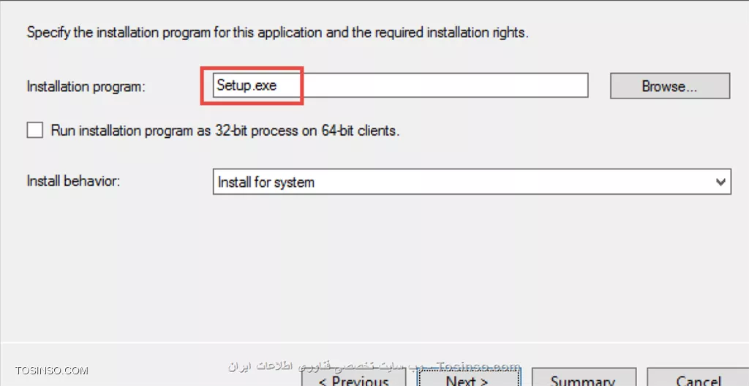Click the empty panel below Install behavior
Viewport: 749px width, 386px height.
click(374, 267)
